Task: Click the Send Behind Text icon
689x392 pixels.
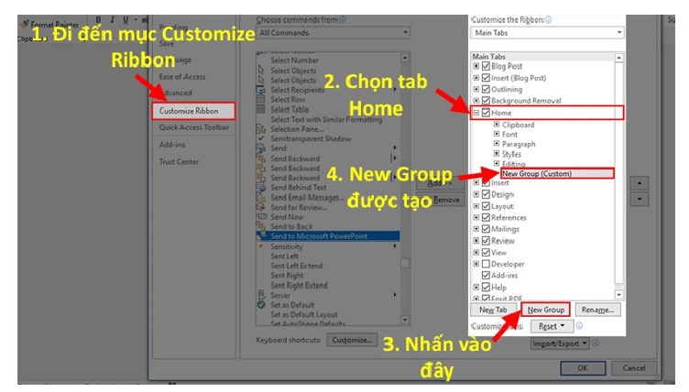Action: coord(262,187)
